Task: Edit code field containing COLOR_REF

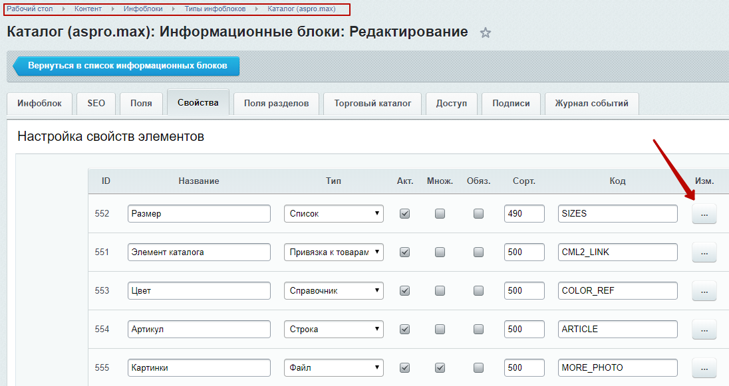Action: point(617,291)
